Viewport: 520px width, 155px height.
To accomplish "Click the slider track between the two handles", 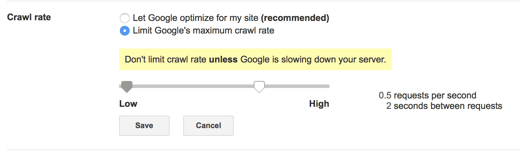I will (193, 86).
